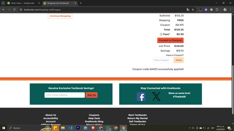Open the Knetbooks Blog link

click(94, 121)
